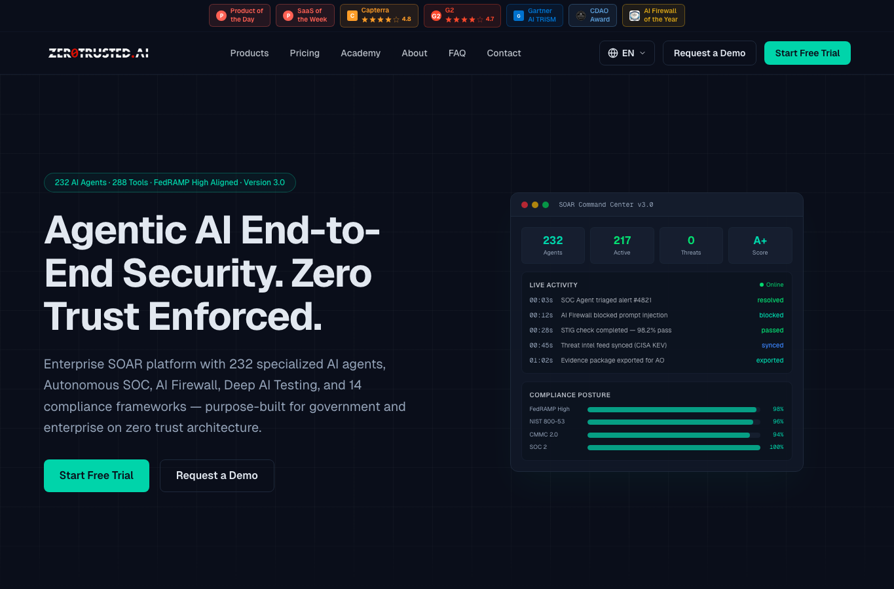Open the Contact page

[x=504, y=53]
